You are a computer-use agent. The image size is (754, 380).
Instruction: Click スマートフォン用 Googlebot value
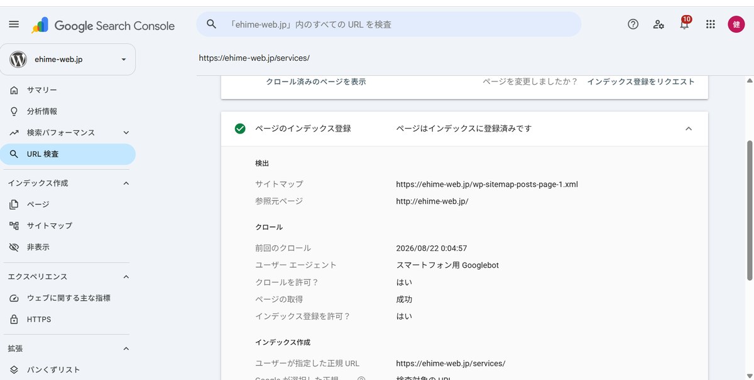click(x=447, y=265)
